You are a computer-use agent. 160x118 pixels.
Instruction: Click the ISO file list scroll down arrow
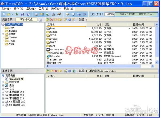[x=157, y=62]
